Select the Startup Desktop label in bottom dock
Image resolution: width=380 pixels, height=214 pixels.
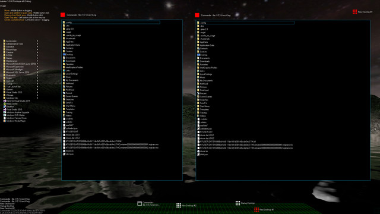(x=248, y=203)
